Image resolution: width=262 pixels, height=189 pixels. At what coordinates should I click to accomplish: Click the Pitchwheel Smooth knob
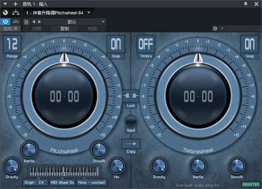tap(99, 150)
